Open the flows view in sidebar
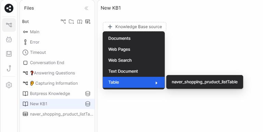This screenshot has width=263, height=132. pos(9,25)
